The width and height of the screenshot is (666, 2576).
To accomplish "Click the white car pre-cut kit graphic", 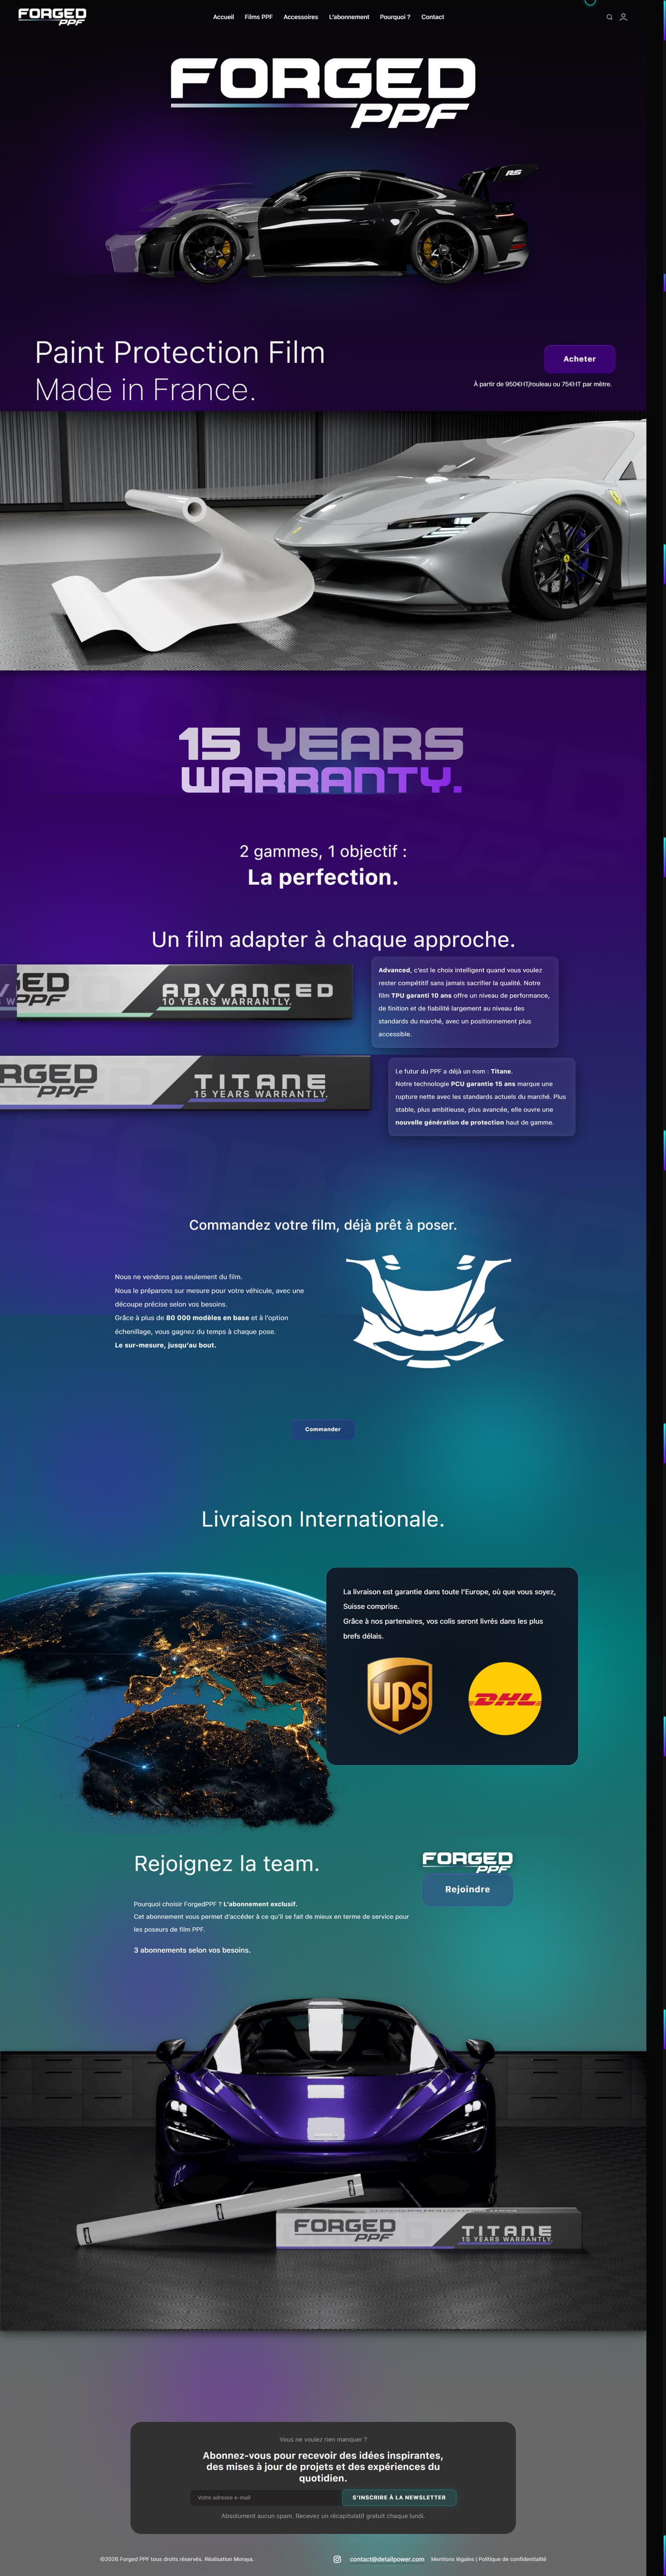I will tap(428, 1312).
